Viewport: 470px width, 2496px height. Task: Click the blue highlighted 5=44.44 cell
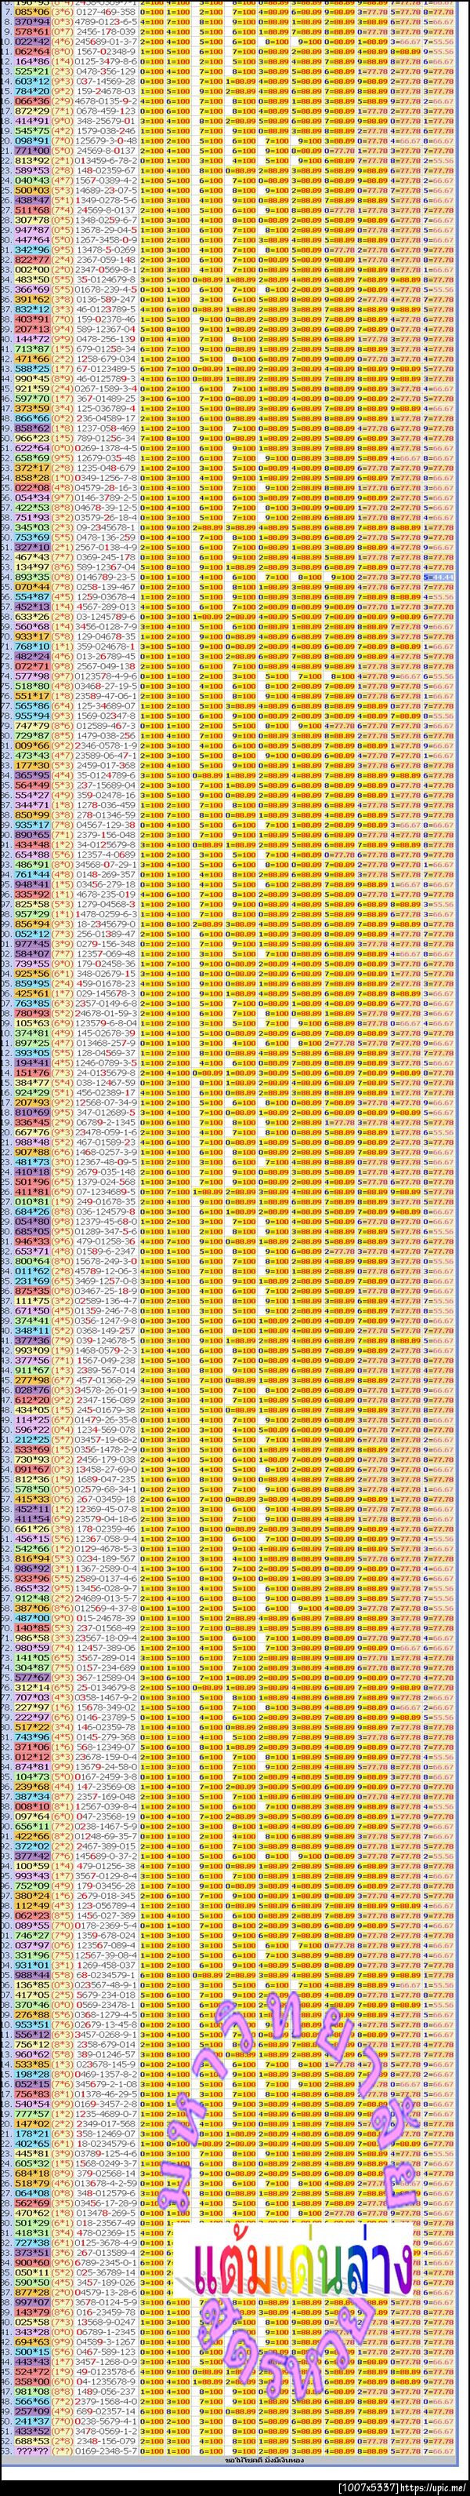440,576
